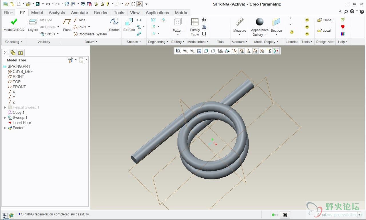Screen dimensions: 366x220
Task: Open the Shapes group dropdown
Action: 134,42
